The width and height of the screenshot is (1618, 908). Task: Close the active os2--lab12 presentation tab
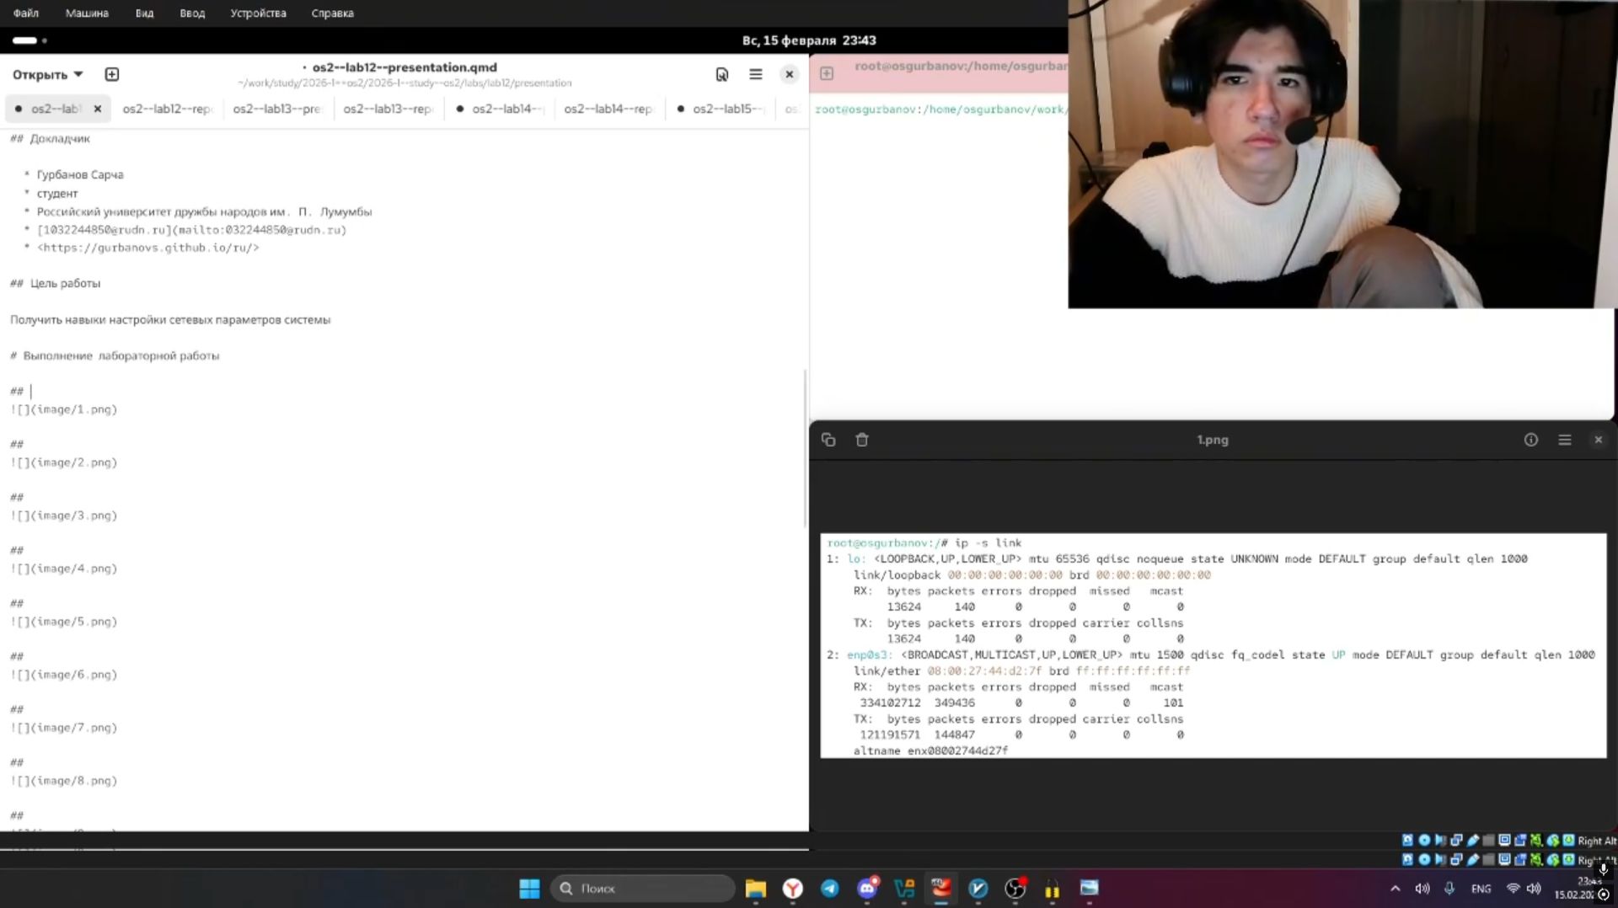coord(98,109)
